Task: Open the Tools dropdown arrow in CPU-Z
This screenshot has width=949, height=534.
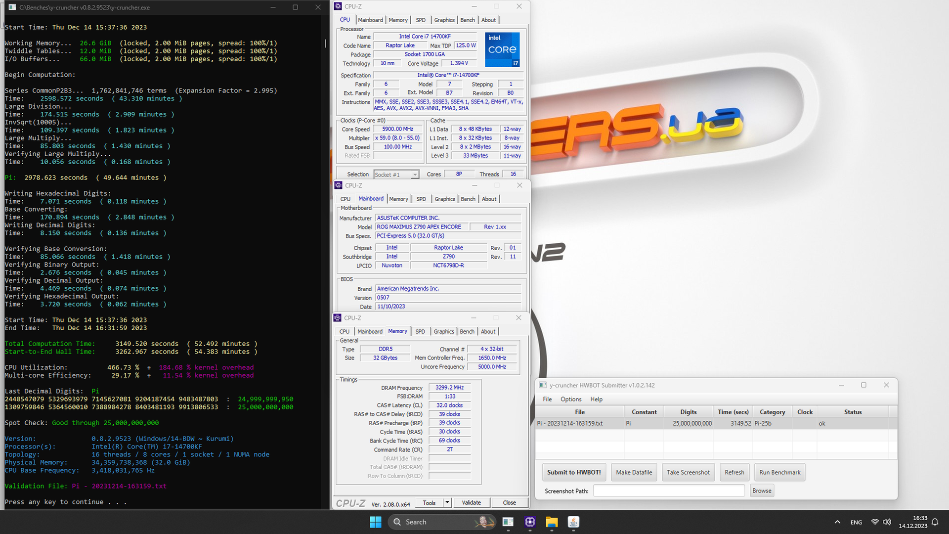Action: pyautogui.click(x=447, y=503)
